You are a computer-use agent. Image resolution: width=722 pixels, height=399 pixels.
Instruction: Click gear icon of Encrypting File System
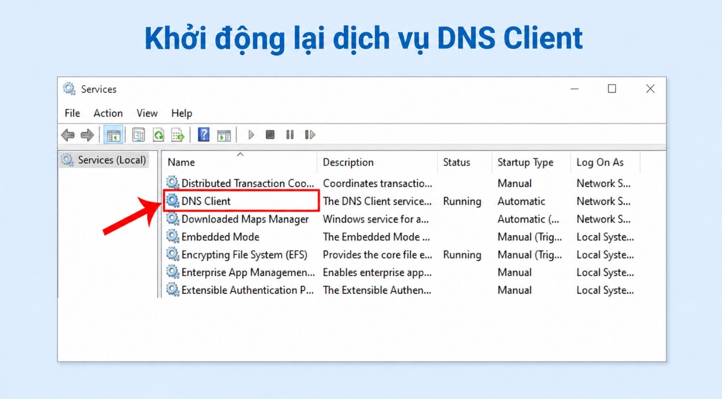click(173, 254)
